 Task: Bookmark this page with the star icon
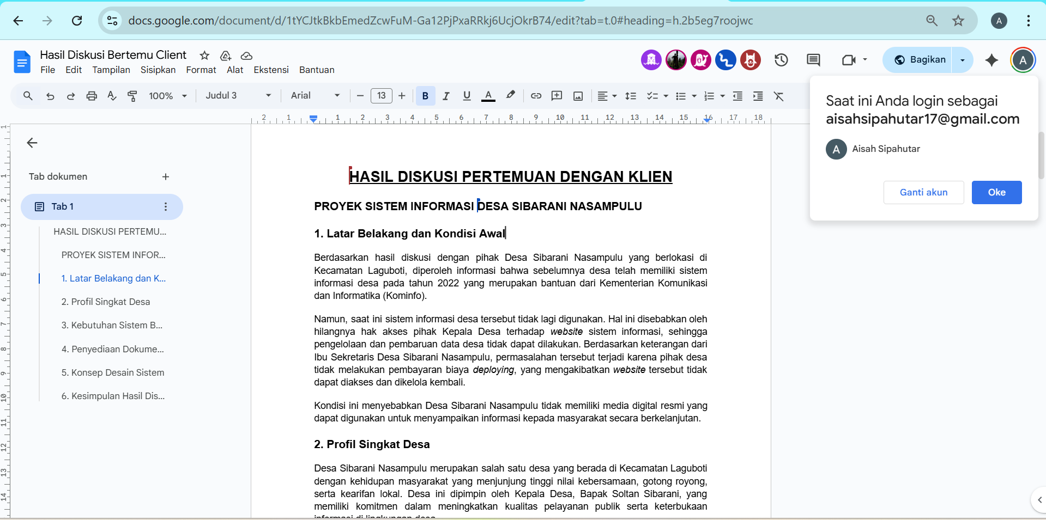tap(958, 21)
